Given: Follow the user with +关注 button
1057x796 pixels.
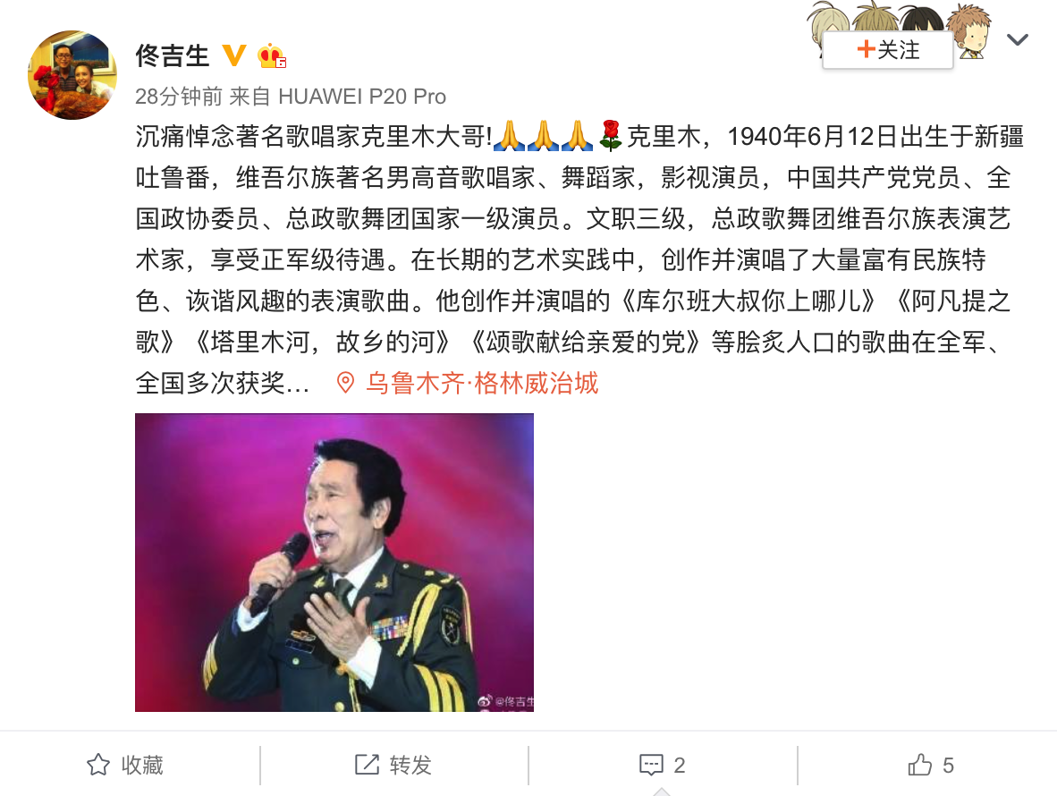Looking at the screenshot, I should (x=888, y=50).
